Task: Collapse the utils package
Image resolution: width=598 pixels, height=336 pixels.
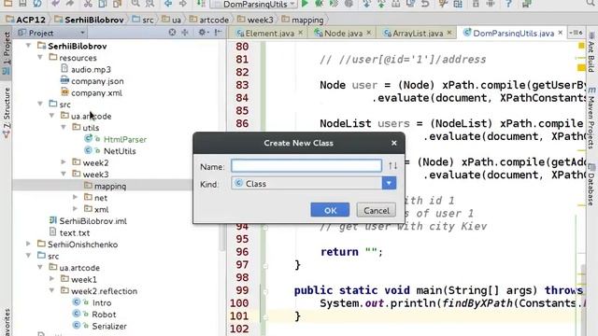Action: point(64,127)
